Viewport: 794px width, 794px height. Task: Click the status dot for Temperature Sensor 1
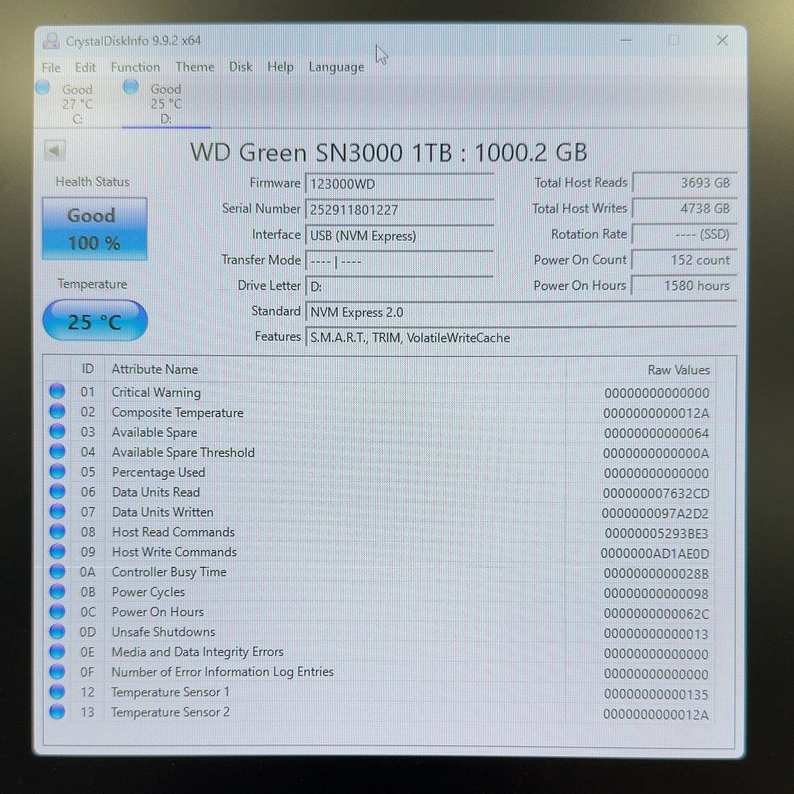coord(58,691)
